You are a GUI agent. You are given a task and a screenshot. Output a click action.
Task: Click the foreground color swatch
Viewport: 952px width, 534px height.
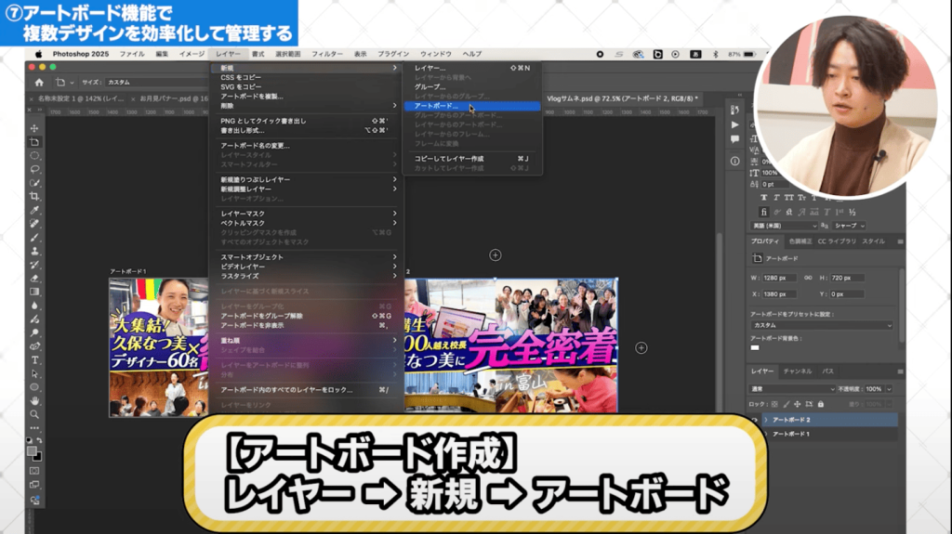[x=32, y=450]
